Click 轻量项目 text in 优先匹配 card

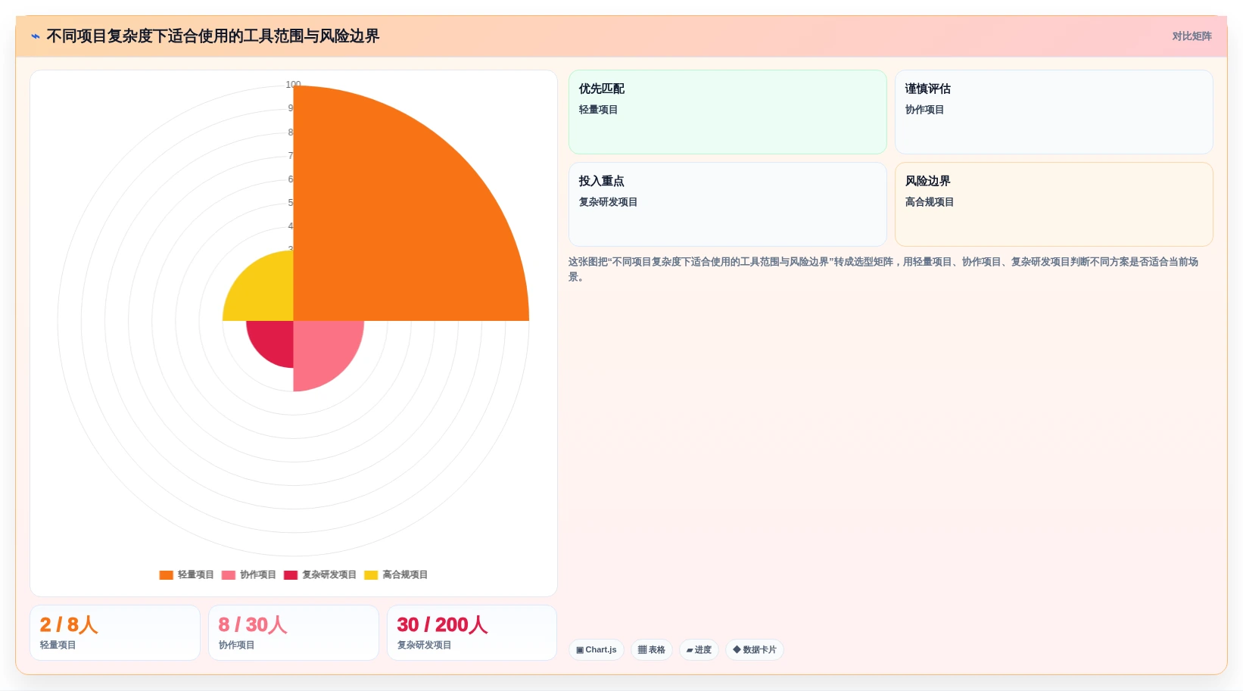(x=598, y=110)
